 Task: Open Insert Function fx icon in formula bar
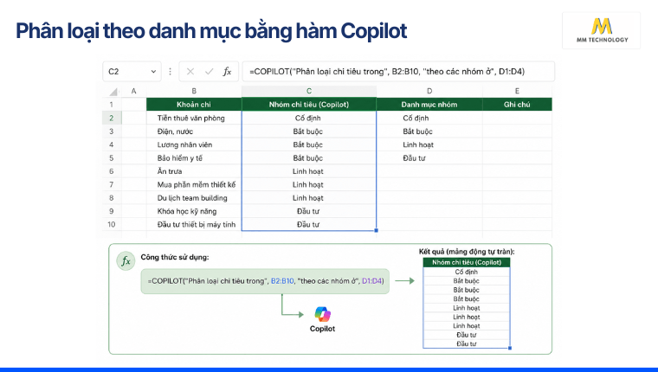click(227, 72)
